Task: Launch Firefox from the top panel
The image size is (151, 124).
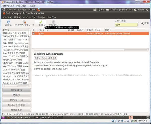Action: [x=39, y=10]
